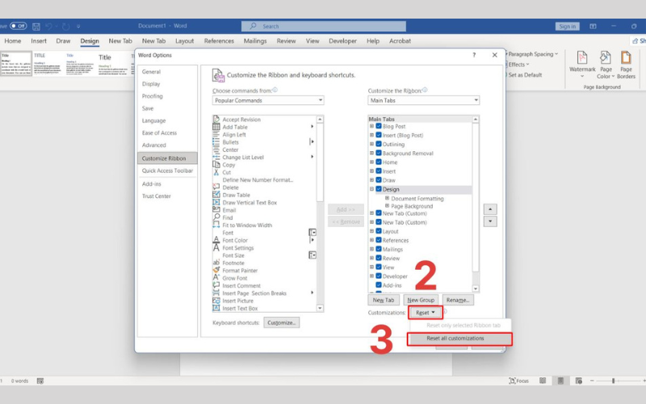Open the Choose commands from dropdown
The image size is (646, 404).
[x=267, y=101]
